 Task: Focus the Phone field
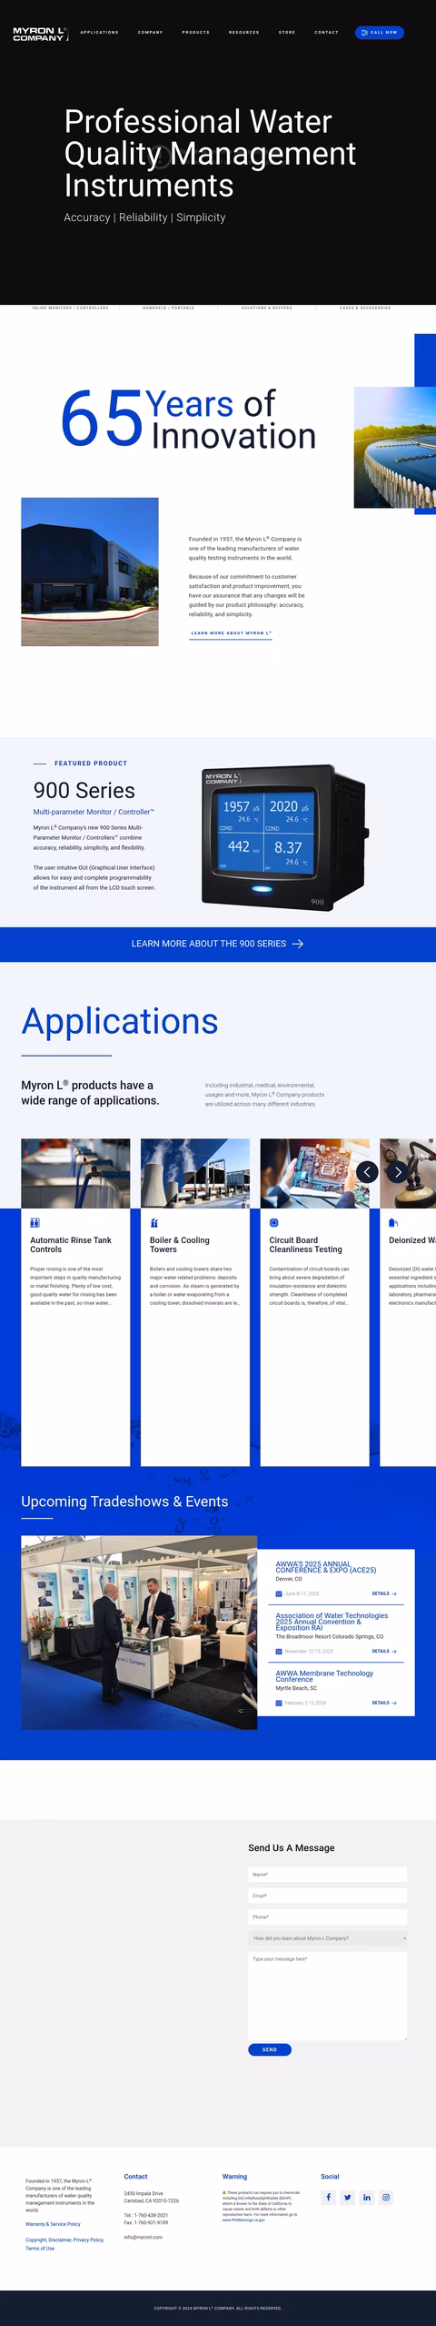[x=327, y=1917]
